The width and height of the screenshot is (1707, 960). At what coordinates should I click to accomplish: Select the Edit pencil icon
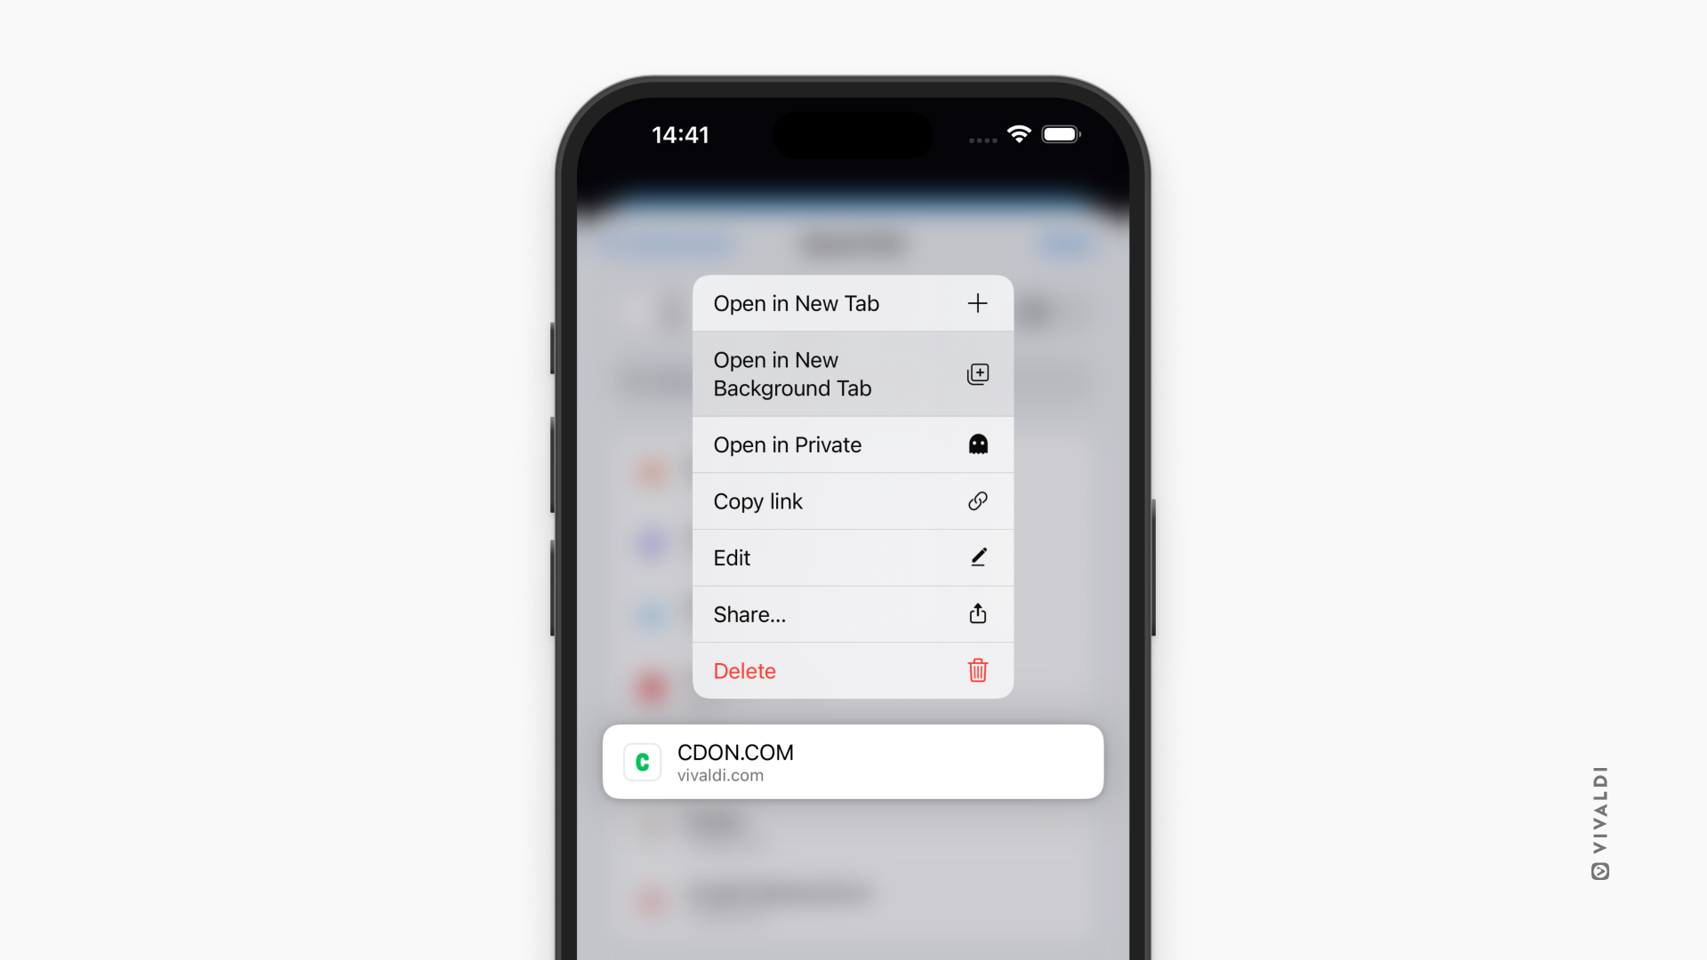pos(976,556)
